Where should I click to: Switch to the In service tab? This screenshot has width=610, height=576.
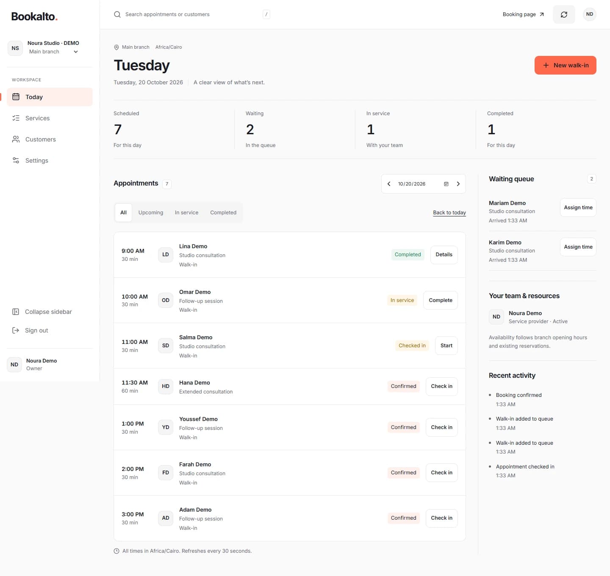[x=186, y=213]
